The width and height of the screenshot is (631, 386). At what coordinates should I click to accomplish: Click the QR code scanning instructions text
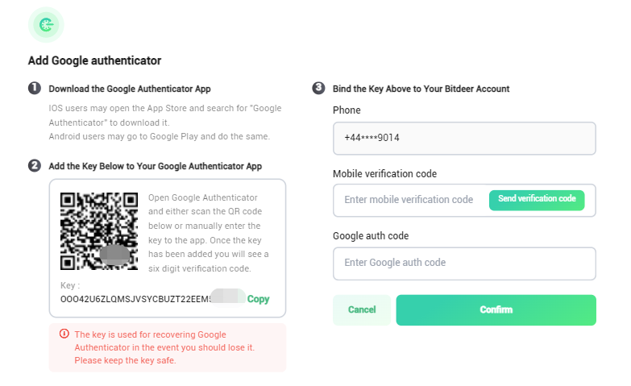pos(209,233)
